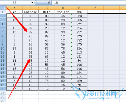
Task: Select column D header
Action: [63, 8]
